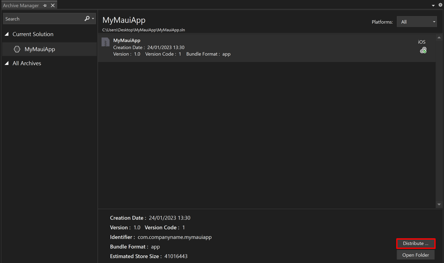This screenshot has height=263, width=444.
Task: Click the archive package icon beside MyMauiApp
Action: [x=105, y=42]
